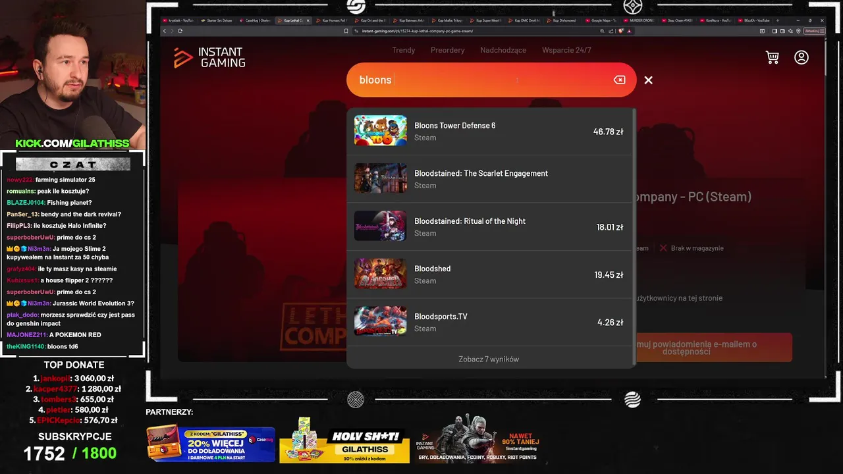The height and width of the screenshot is (474, 843).
Task: Click the CaseHug partner banner
Action: pyautogui.click(x=210, y=442)
